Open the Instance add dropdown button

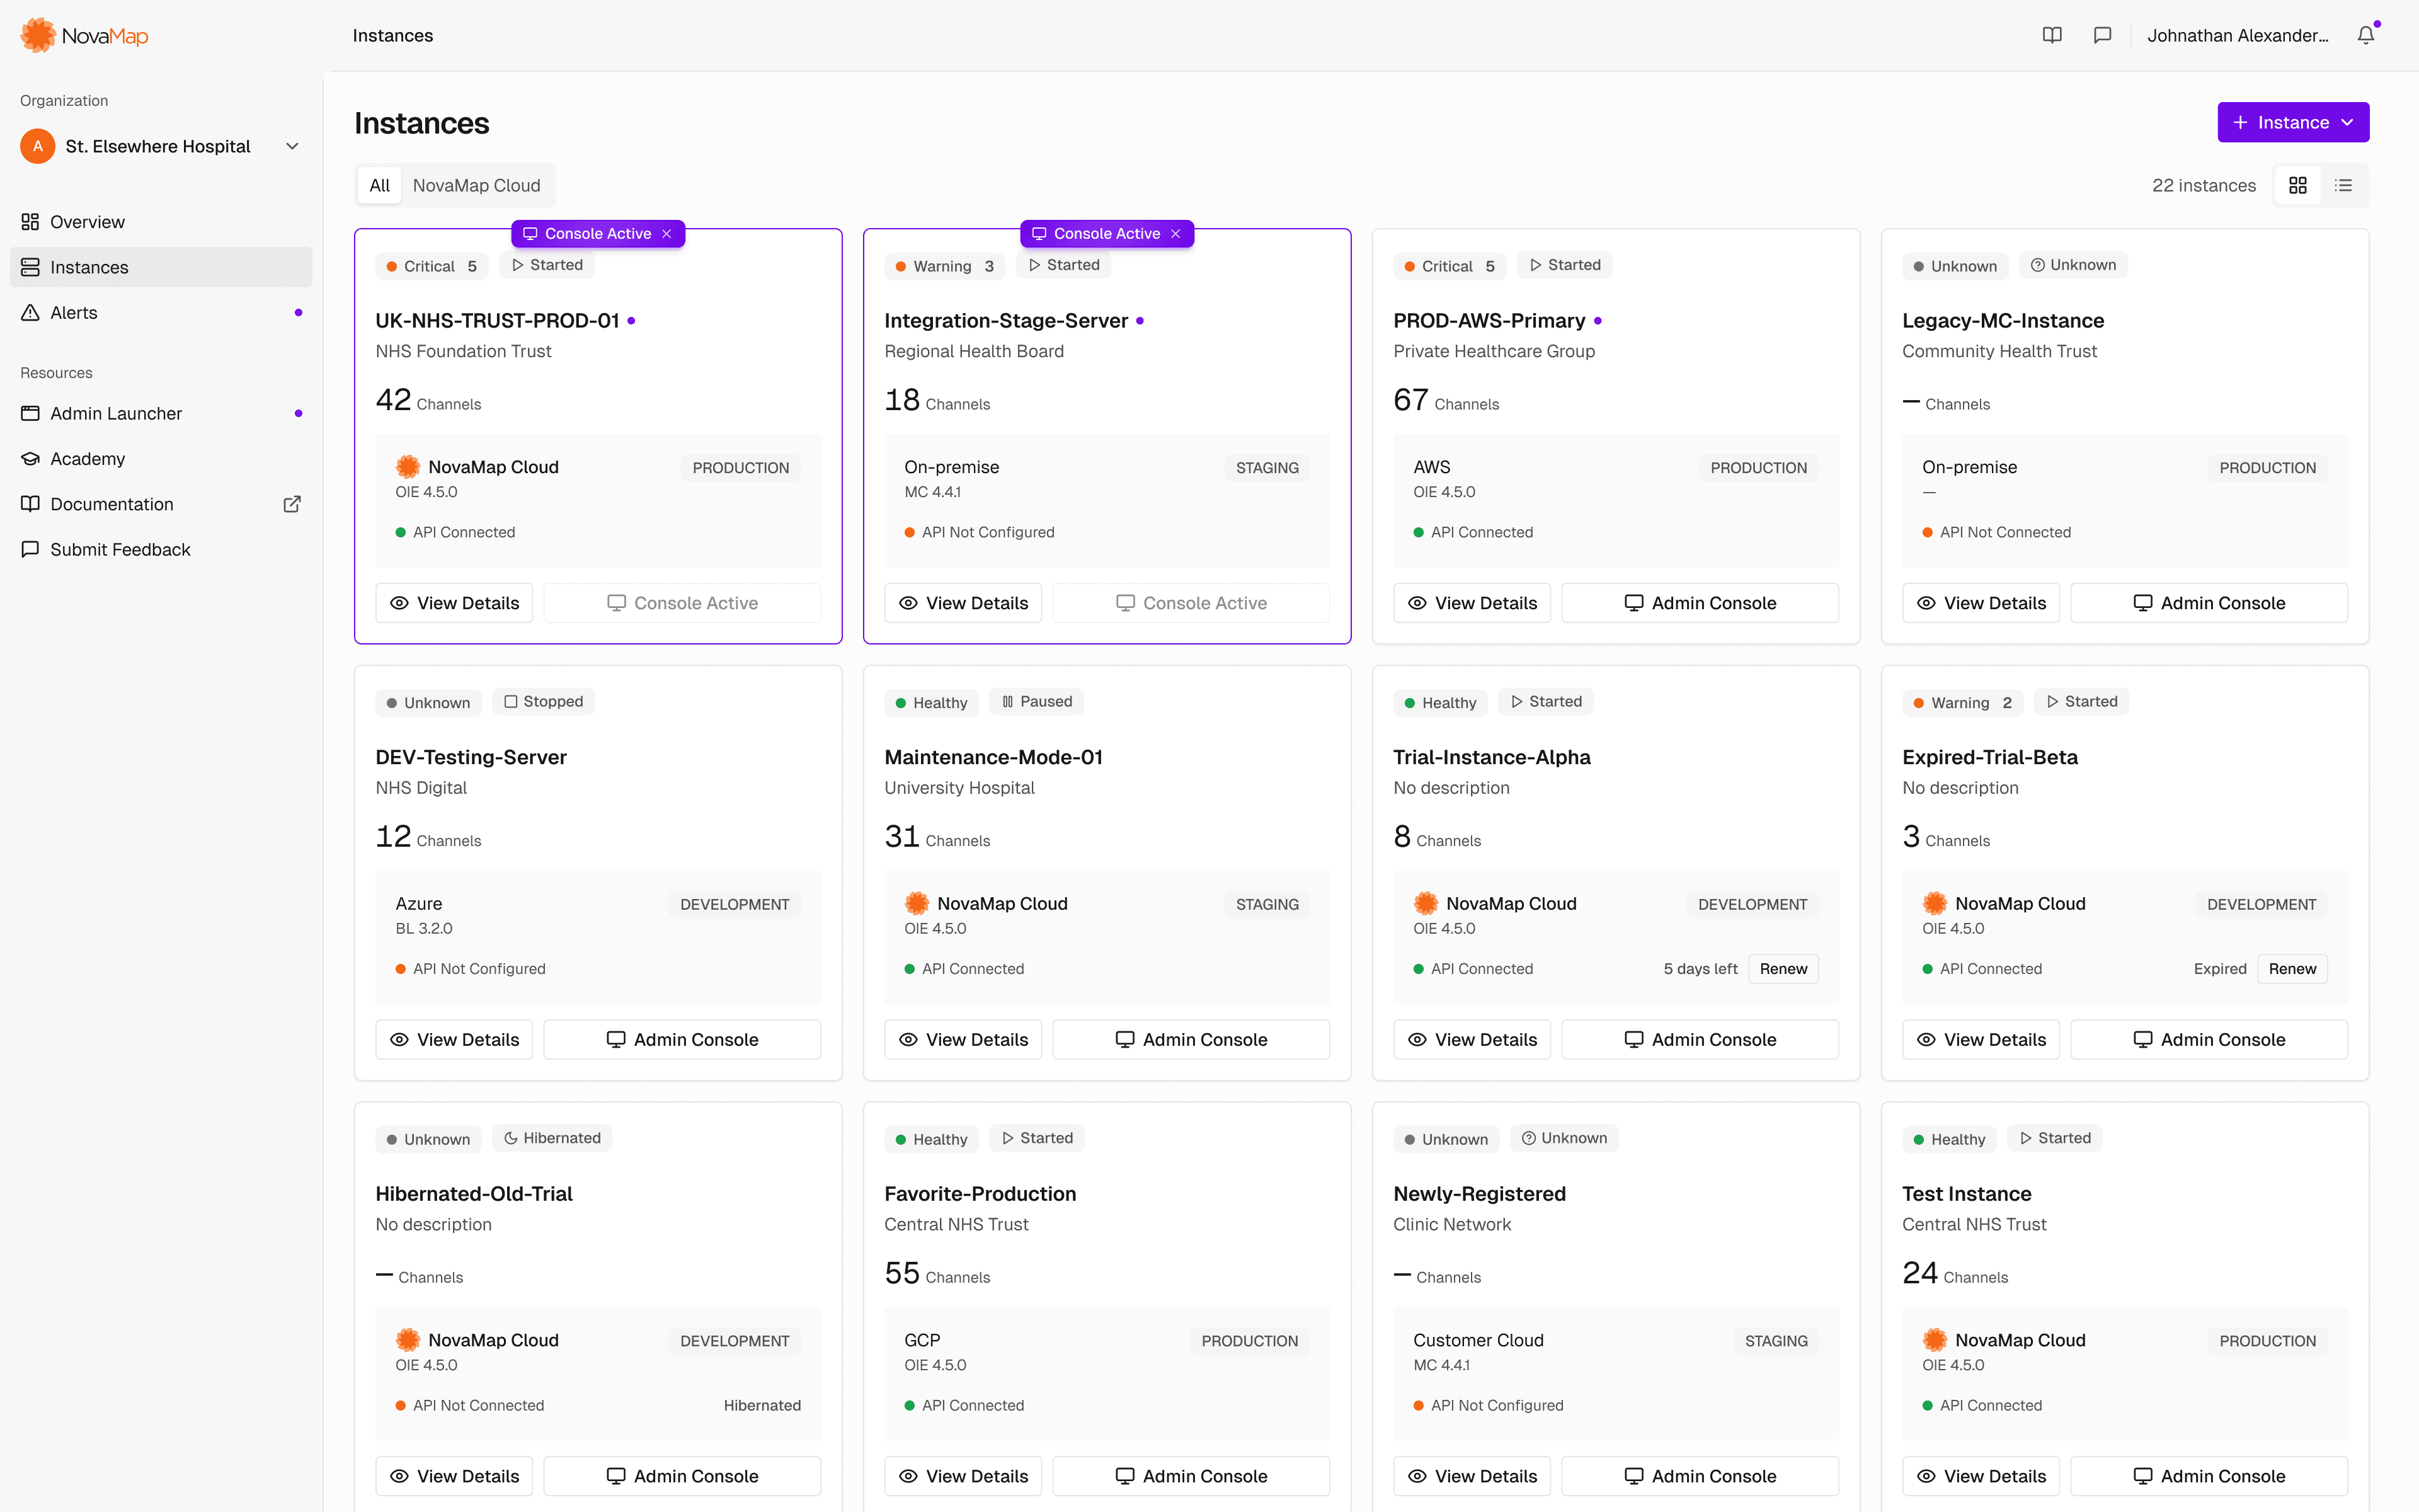tap(2293, 122)
